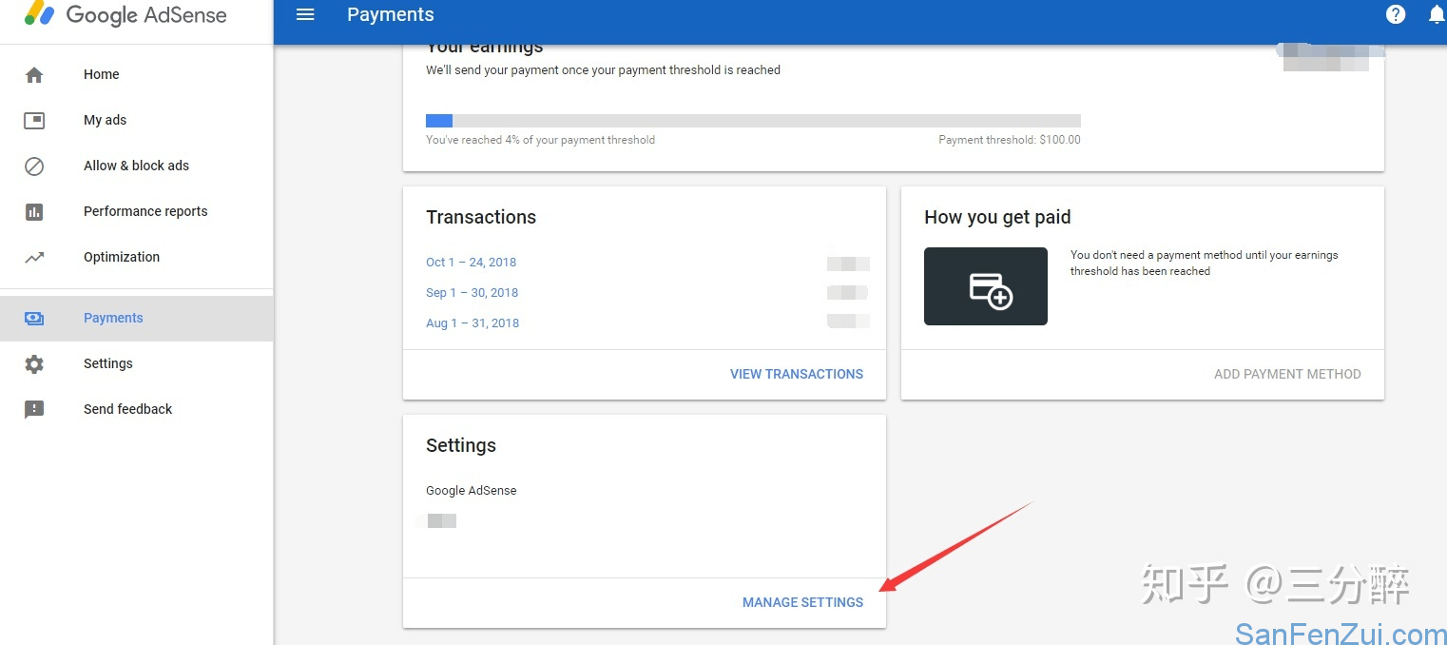Open the hamburger navigation menu icon

tap(305, 14)
